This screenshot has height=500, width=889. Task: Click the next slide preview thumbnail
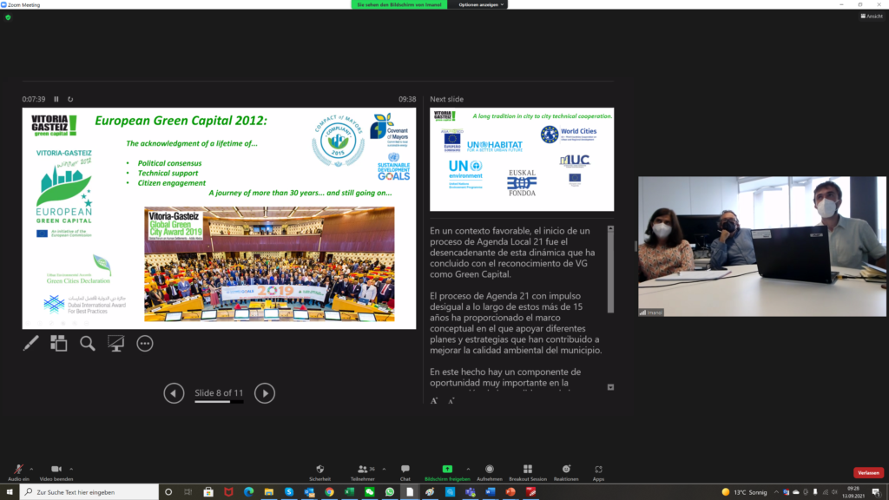click(x=522, y=160)
